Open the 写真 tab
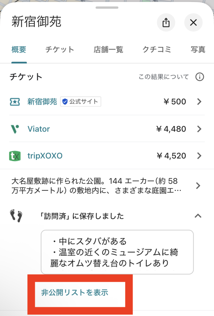 (x=198, y=50)
